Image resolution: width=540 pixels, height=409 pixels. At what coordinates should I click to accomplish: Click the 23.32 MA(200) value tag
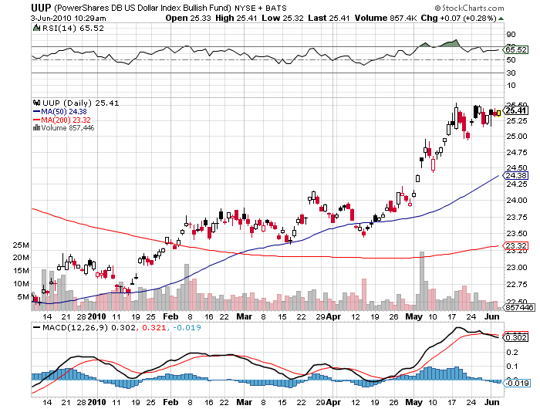pyautogui.click(x=515, y=245)
